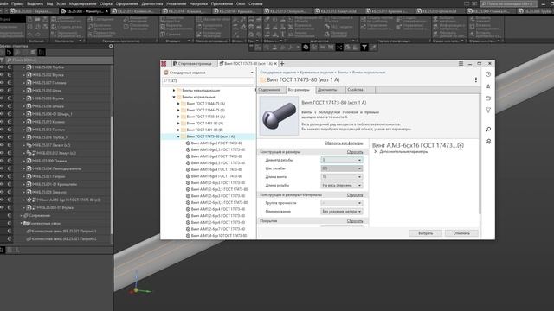Image resolution: width=554 pixels, height=311 pixels.
Task: Open the Наименование material dropdown
Action: pyautogui.click(x=341, y=212)
